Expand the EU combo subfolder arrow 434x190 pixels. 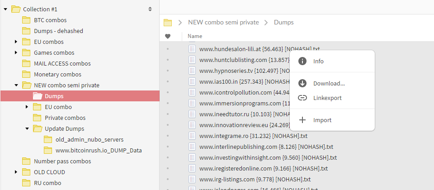[x=27, y=107]
